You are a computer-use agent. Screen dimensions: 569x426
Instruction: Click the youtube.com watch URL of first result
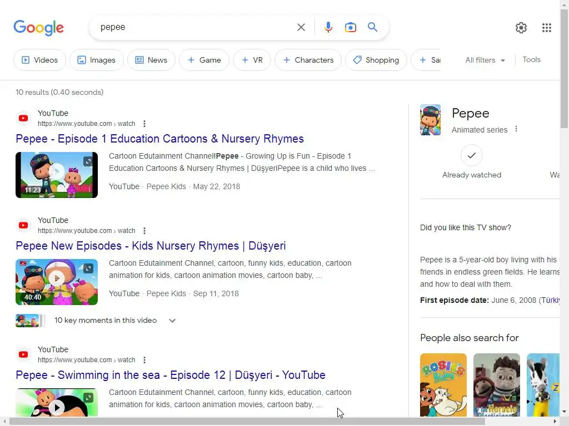click(86, 124)
